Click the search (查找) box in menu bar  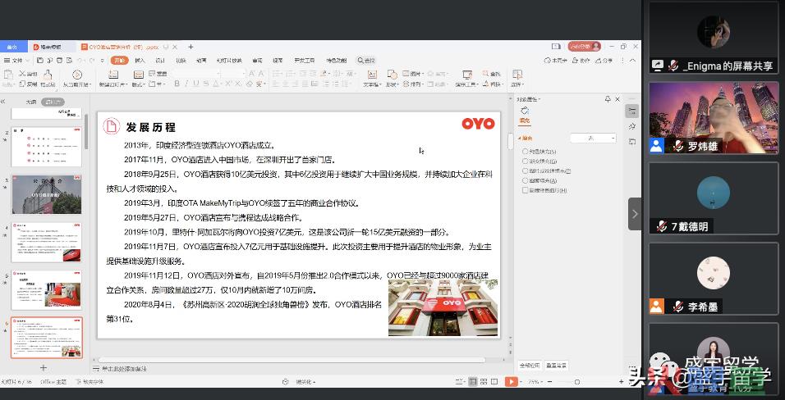coord(366,61)
